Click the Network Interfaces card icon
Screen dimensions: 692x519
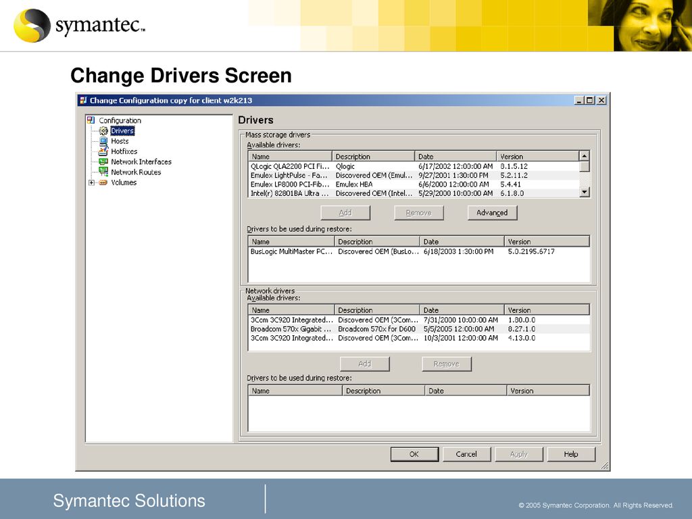(x=103, y=162)
